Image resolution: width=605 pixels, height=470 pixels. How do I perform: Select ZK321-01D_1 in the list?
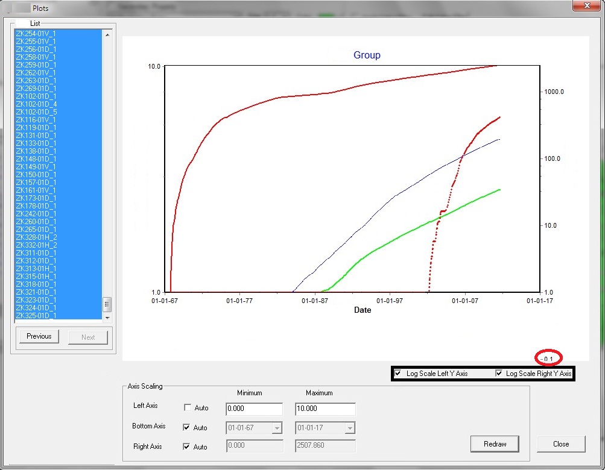[59, 292]
